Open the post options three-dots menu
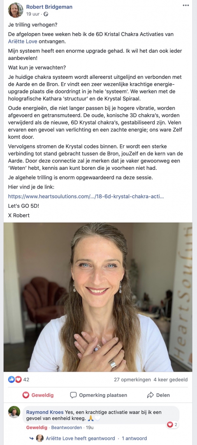 [x=186, y=5]
